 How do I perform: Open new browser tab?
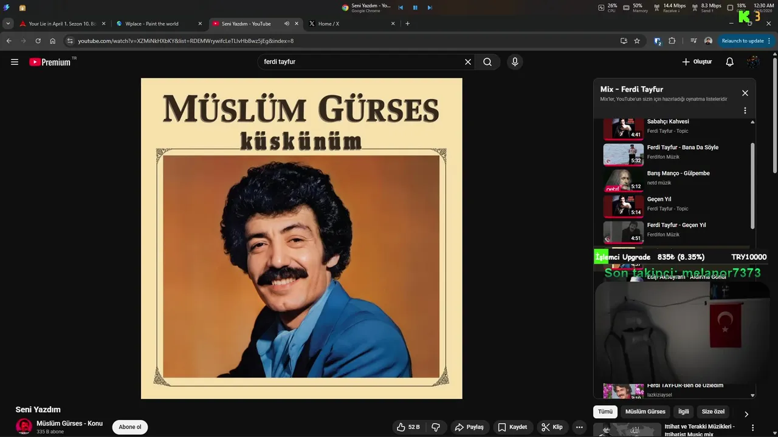point(408,24)
